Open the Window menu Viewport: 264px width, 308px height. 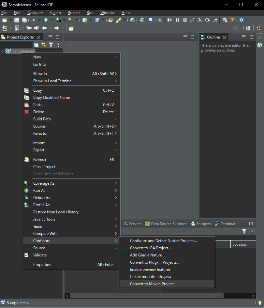(107, 13)
